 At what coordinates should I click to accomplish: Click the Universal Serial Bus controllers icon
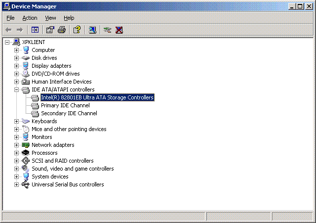click(x=26, y=184)
